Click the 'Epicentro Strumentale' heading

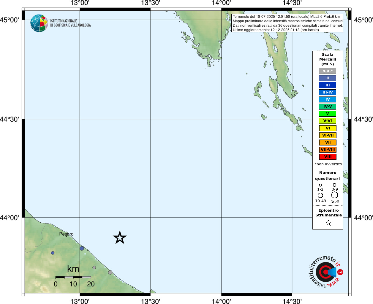pyautogui.click(x=328, y=213)
